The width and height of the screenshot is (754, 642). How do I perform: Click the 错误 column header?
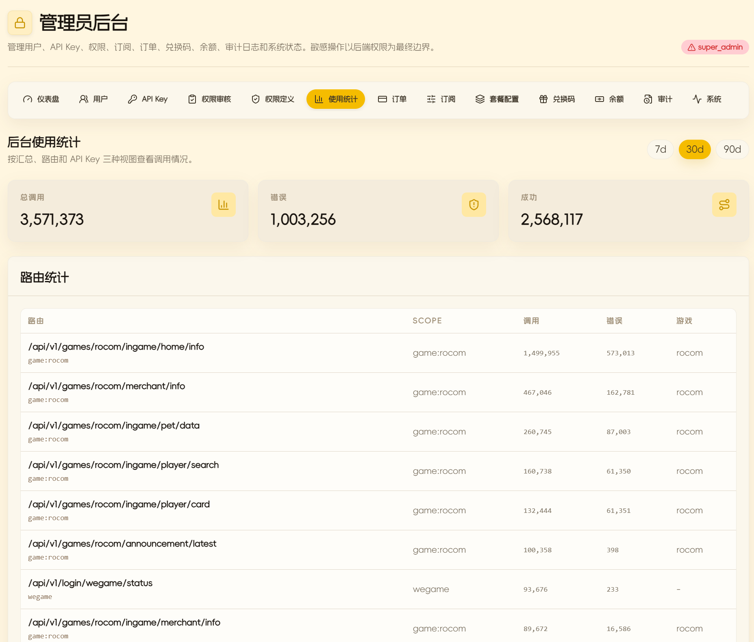point(615,321)
